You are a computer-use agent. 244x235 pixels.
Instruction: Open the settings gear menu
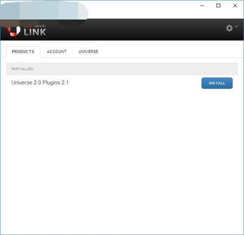click(229, 28)
